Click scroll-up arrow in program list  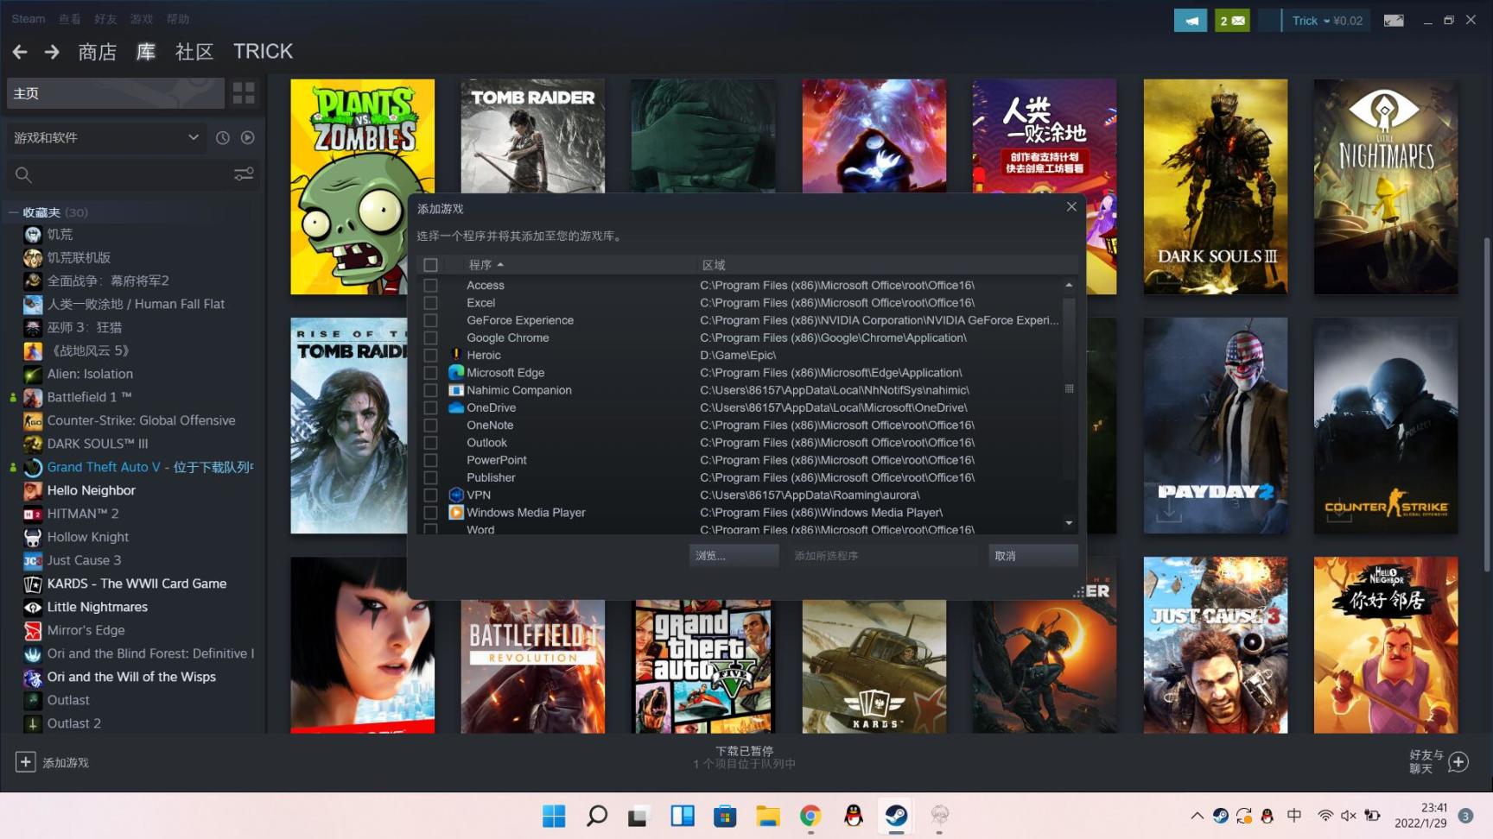click(1069, 285)
